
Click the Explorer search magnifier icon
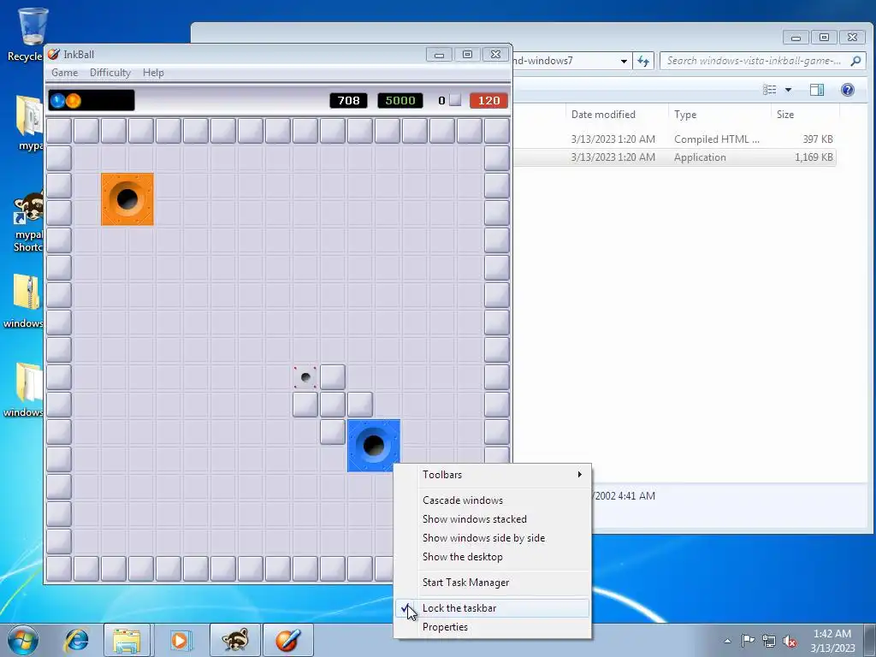pyautogui.click(x=855, y=61)
